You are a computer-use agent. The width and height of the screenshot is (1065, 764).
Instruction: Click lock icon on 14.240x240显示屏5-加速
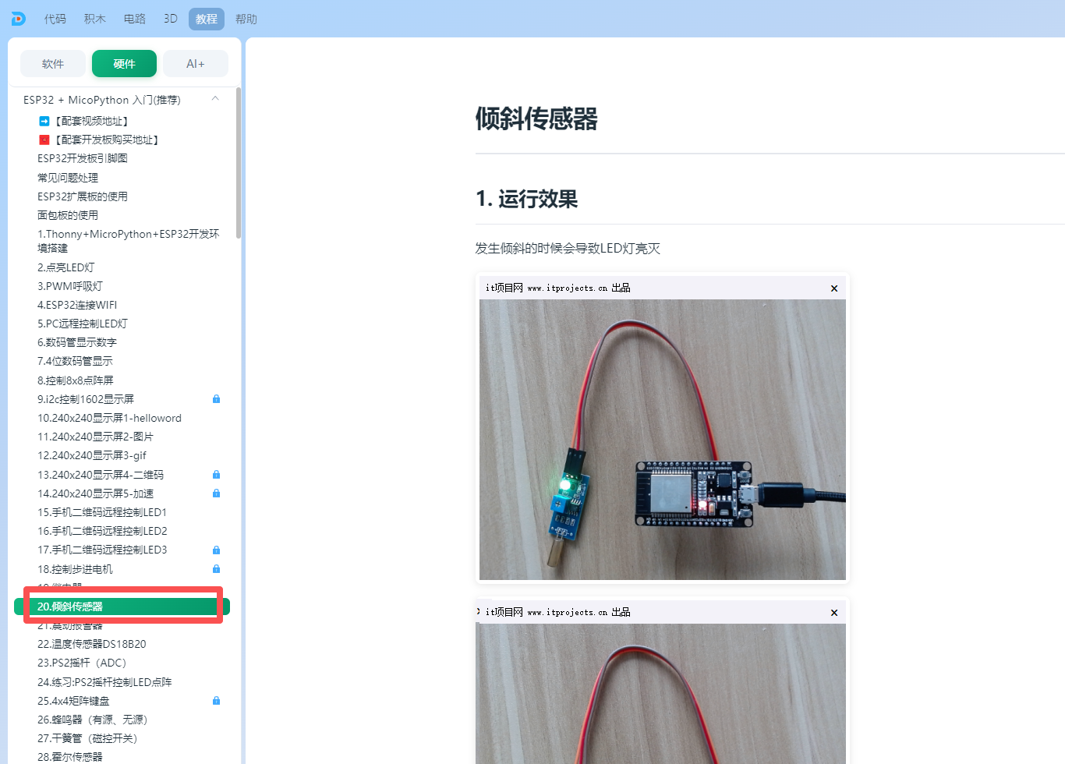pyautogui.click(x=217, y=493)
